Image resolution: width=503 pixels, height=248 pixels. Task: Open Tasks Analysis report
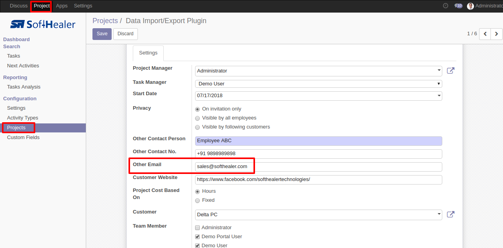24,87
